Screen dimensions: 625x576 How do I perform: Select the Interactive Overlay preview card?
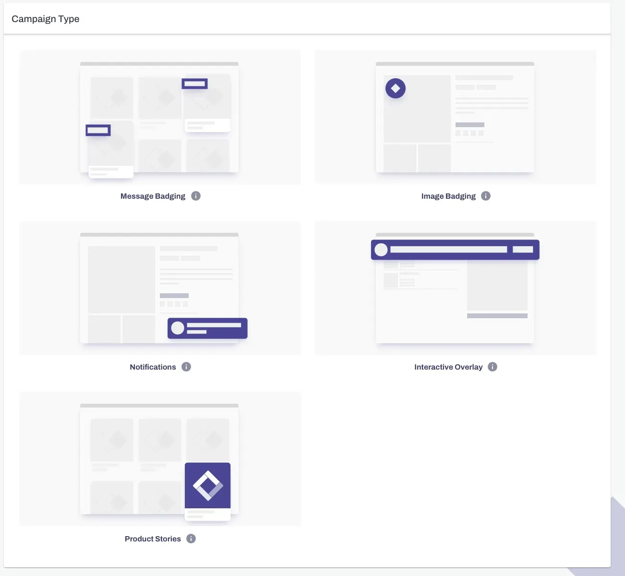coord(456,288)
